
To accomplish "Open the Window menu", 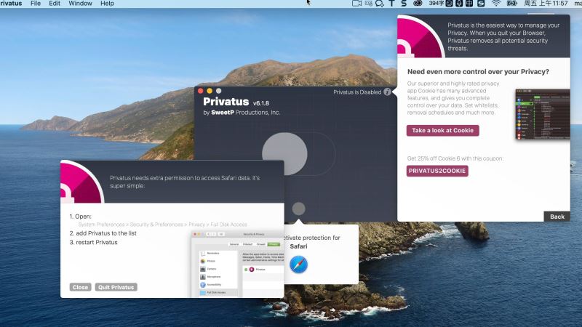I will point(80,4).
